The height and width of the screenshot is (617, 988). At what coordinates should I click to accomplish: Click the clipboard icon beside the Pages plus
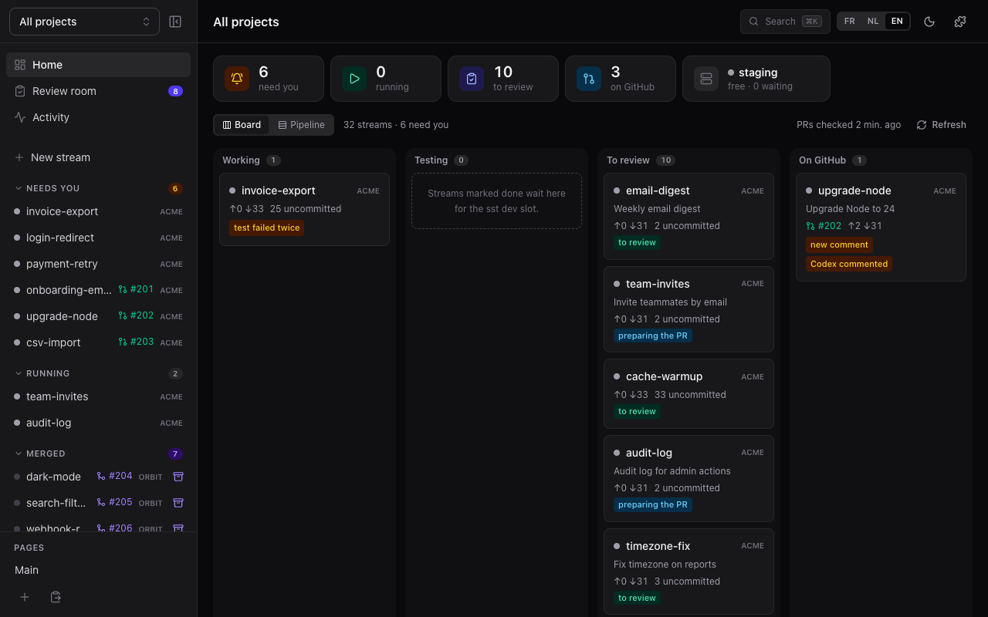[x=56, y=597]
